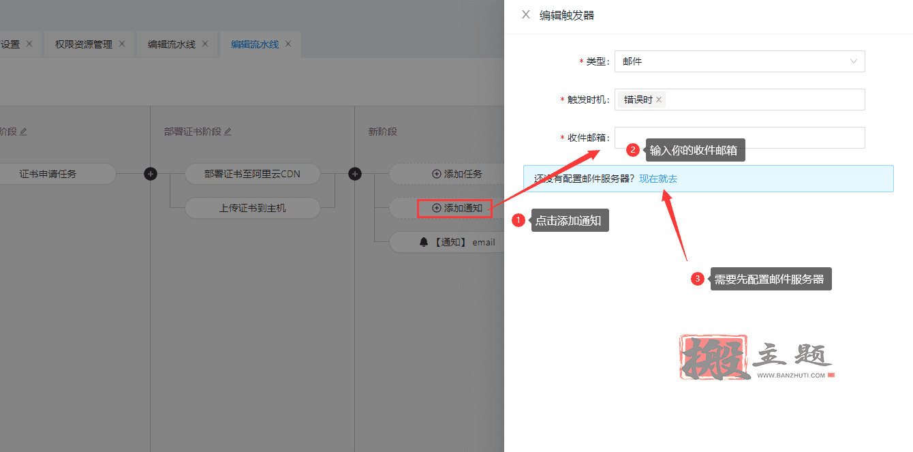Click the plus icon before 添加任务
This screenshot has width=913, height=452.
[x=355, y=174]
